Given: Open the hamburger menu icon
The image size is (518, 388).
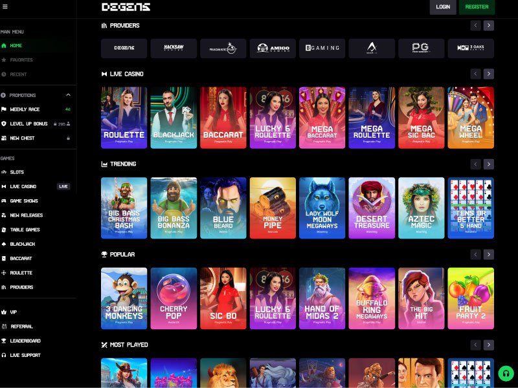Looking at the screenshot, I should (5, 6).
